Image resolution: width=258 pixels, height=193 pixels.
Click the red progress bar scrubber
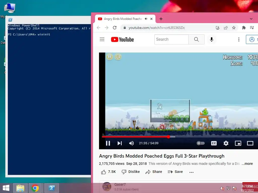(x=169, y=137)
